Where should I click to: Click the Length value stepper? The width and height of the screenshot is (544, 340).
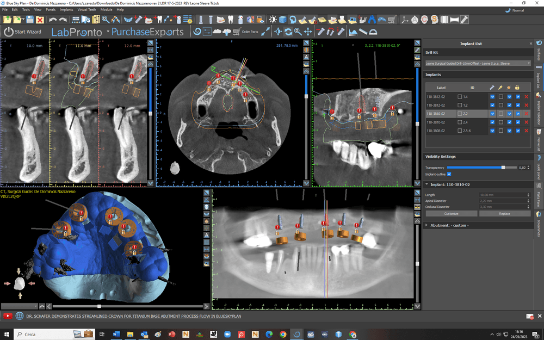pos(528,195)
